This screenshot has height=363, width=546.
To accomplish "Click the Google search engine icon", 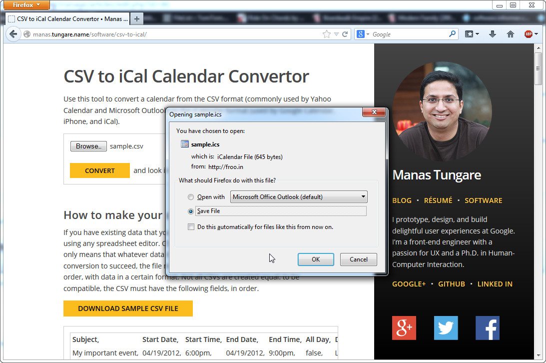I will click(x=361, y=34).
